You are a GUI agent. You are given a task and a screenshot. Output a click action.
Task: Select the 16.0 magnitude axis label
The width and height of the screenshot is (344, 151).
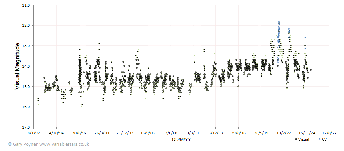point(26,107)
